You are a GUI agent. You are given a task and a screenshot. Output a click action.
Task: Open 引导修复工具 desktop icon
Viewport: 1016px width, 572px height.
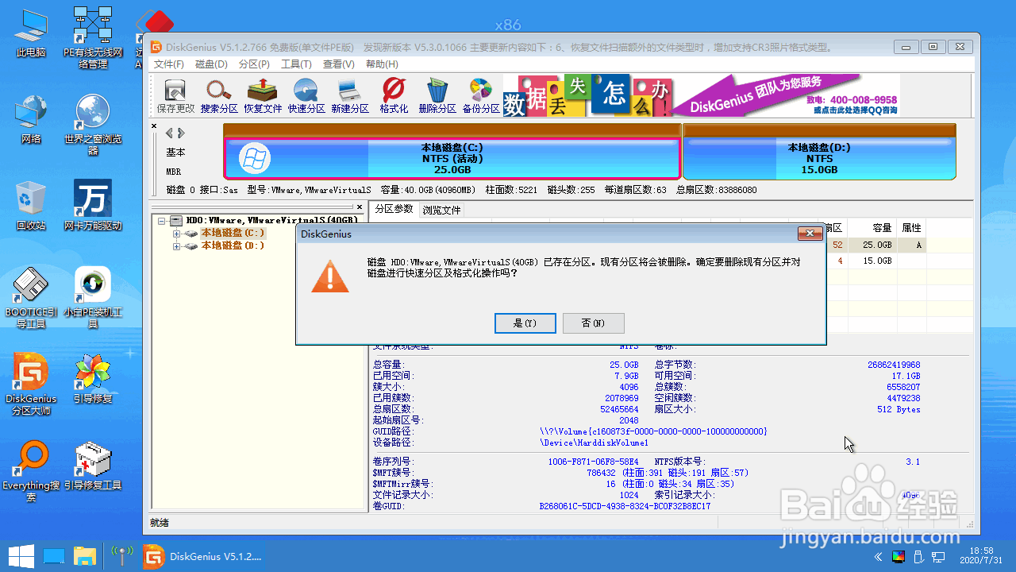pos(93,466)
